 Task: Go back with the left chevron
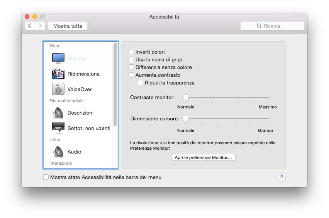pos(30,26)
